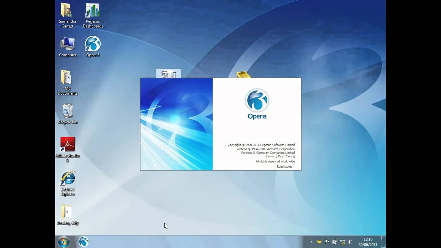Open the Desktop tidy folder

[68, 215]
